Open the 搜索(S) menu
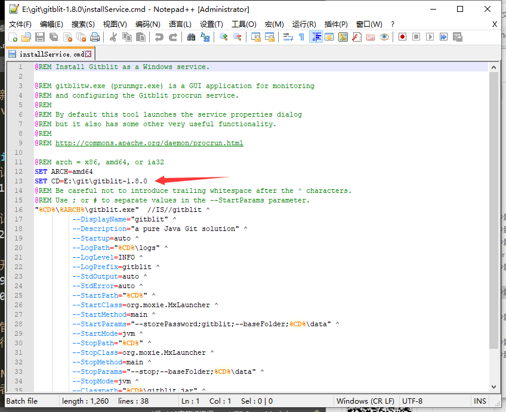The height and width of the screenshot is (412, 506). [x=83, y=24]
